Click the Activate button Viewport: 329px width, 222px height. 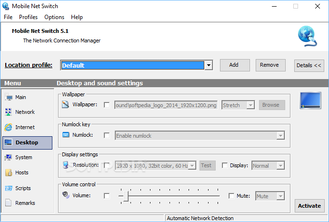coord(309,206)
